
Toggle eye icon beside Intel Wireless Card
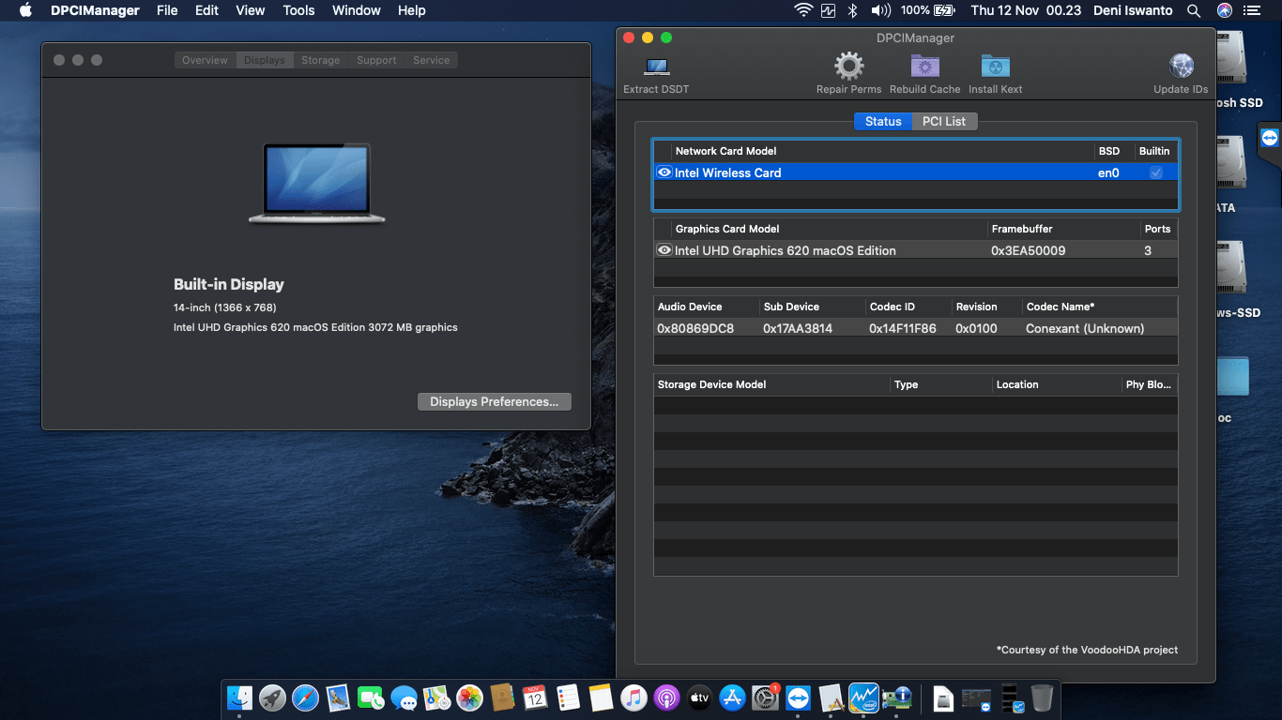[664, 172]
